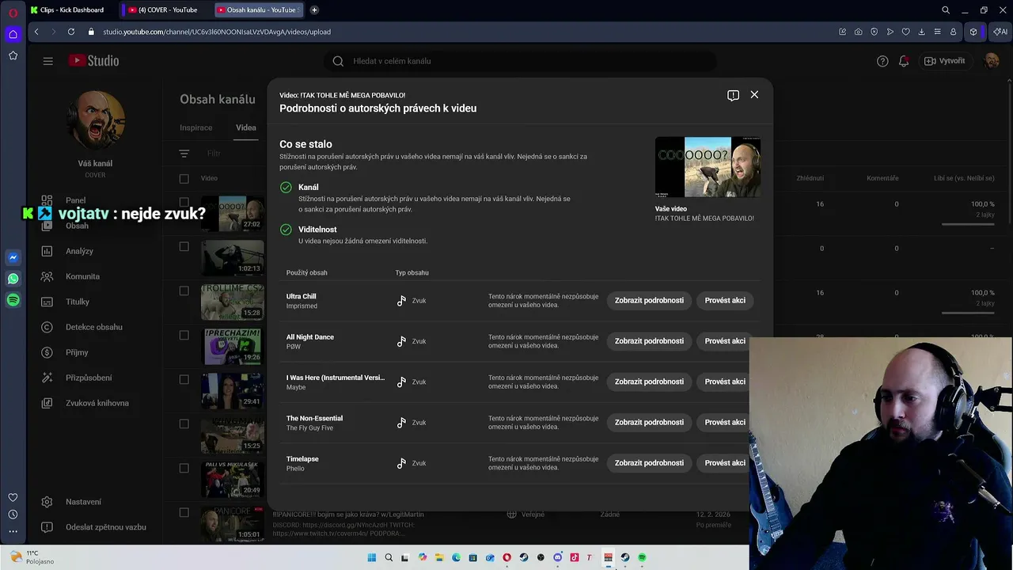Open the 19:26 video thumbnail in list
This screenshot has width=1013, height=570.
[x=233, y=346]
